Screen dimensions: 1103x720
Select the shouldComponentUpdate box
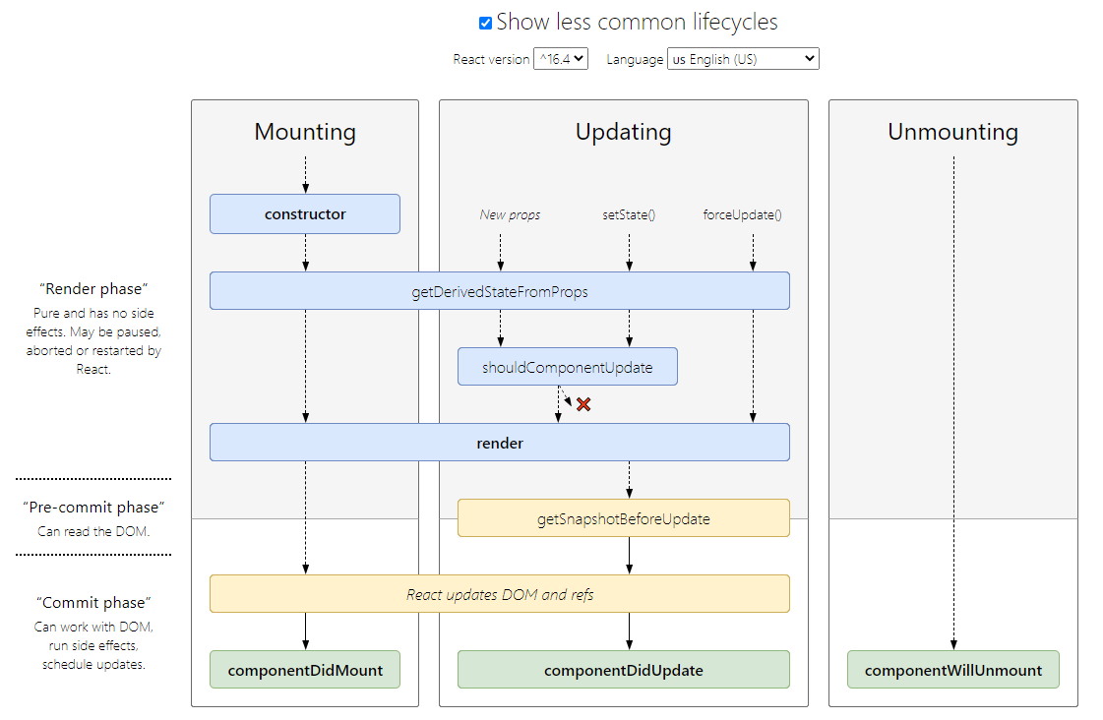tap(568, 367)
